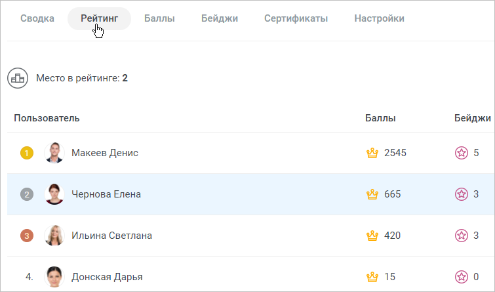Click star badge icon in Донская Дарья row
The width and height of the screenshot is (495, 292).
(462, 277)
